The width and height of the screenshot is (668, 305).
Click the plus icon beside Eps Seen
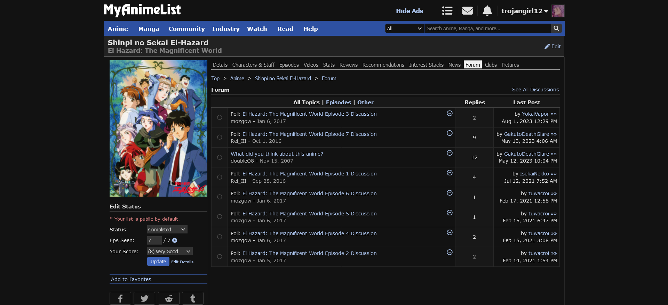[x=175, y=240]
